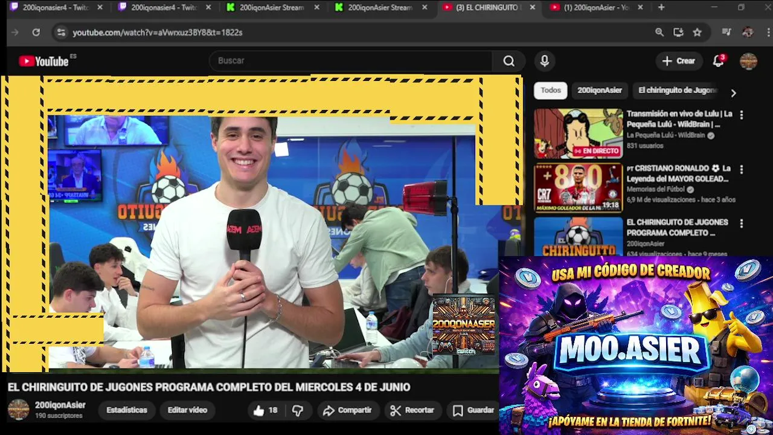
Task: Like the video with thumbs up
Action: pos(259,411)
